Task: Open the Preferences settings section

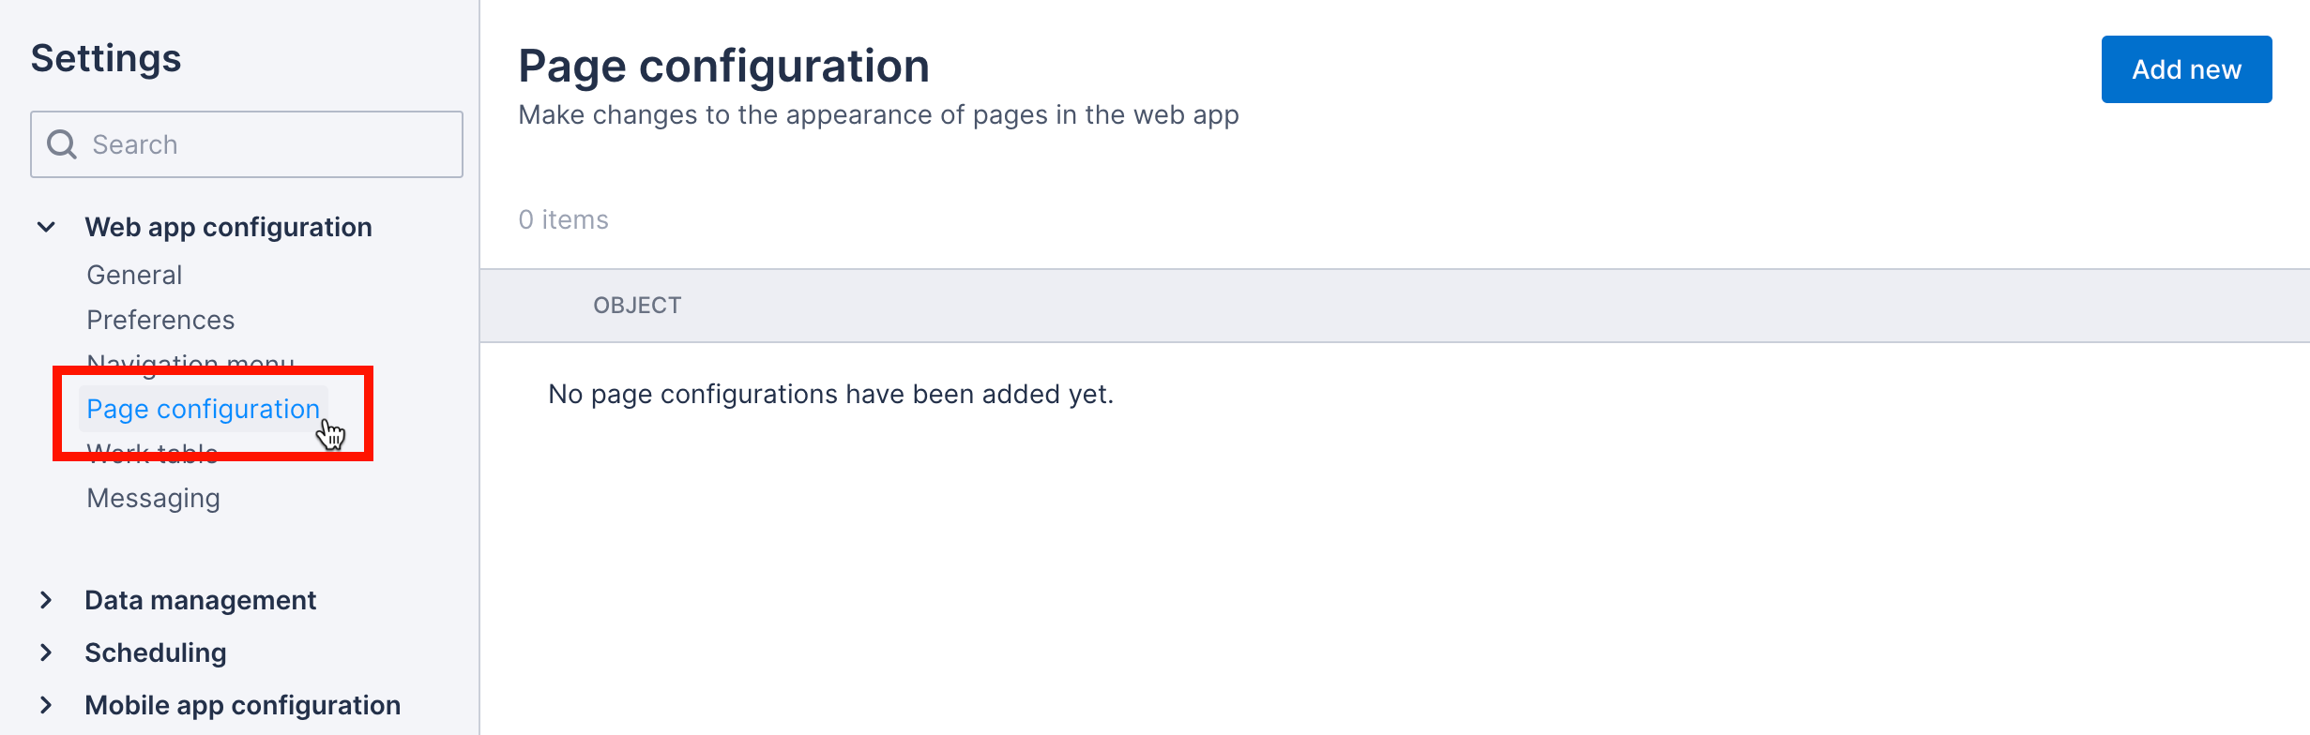Action: [160, 319]
